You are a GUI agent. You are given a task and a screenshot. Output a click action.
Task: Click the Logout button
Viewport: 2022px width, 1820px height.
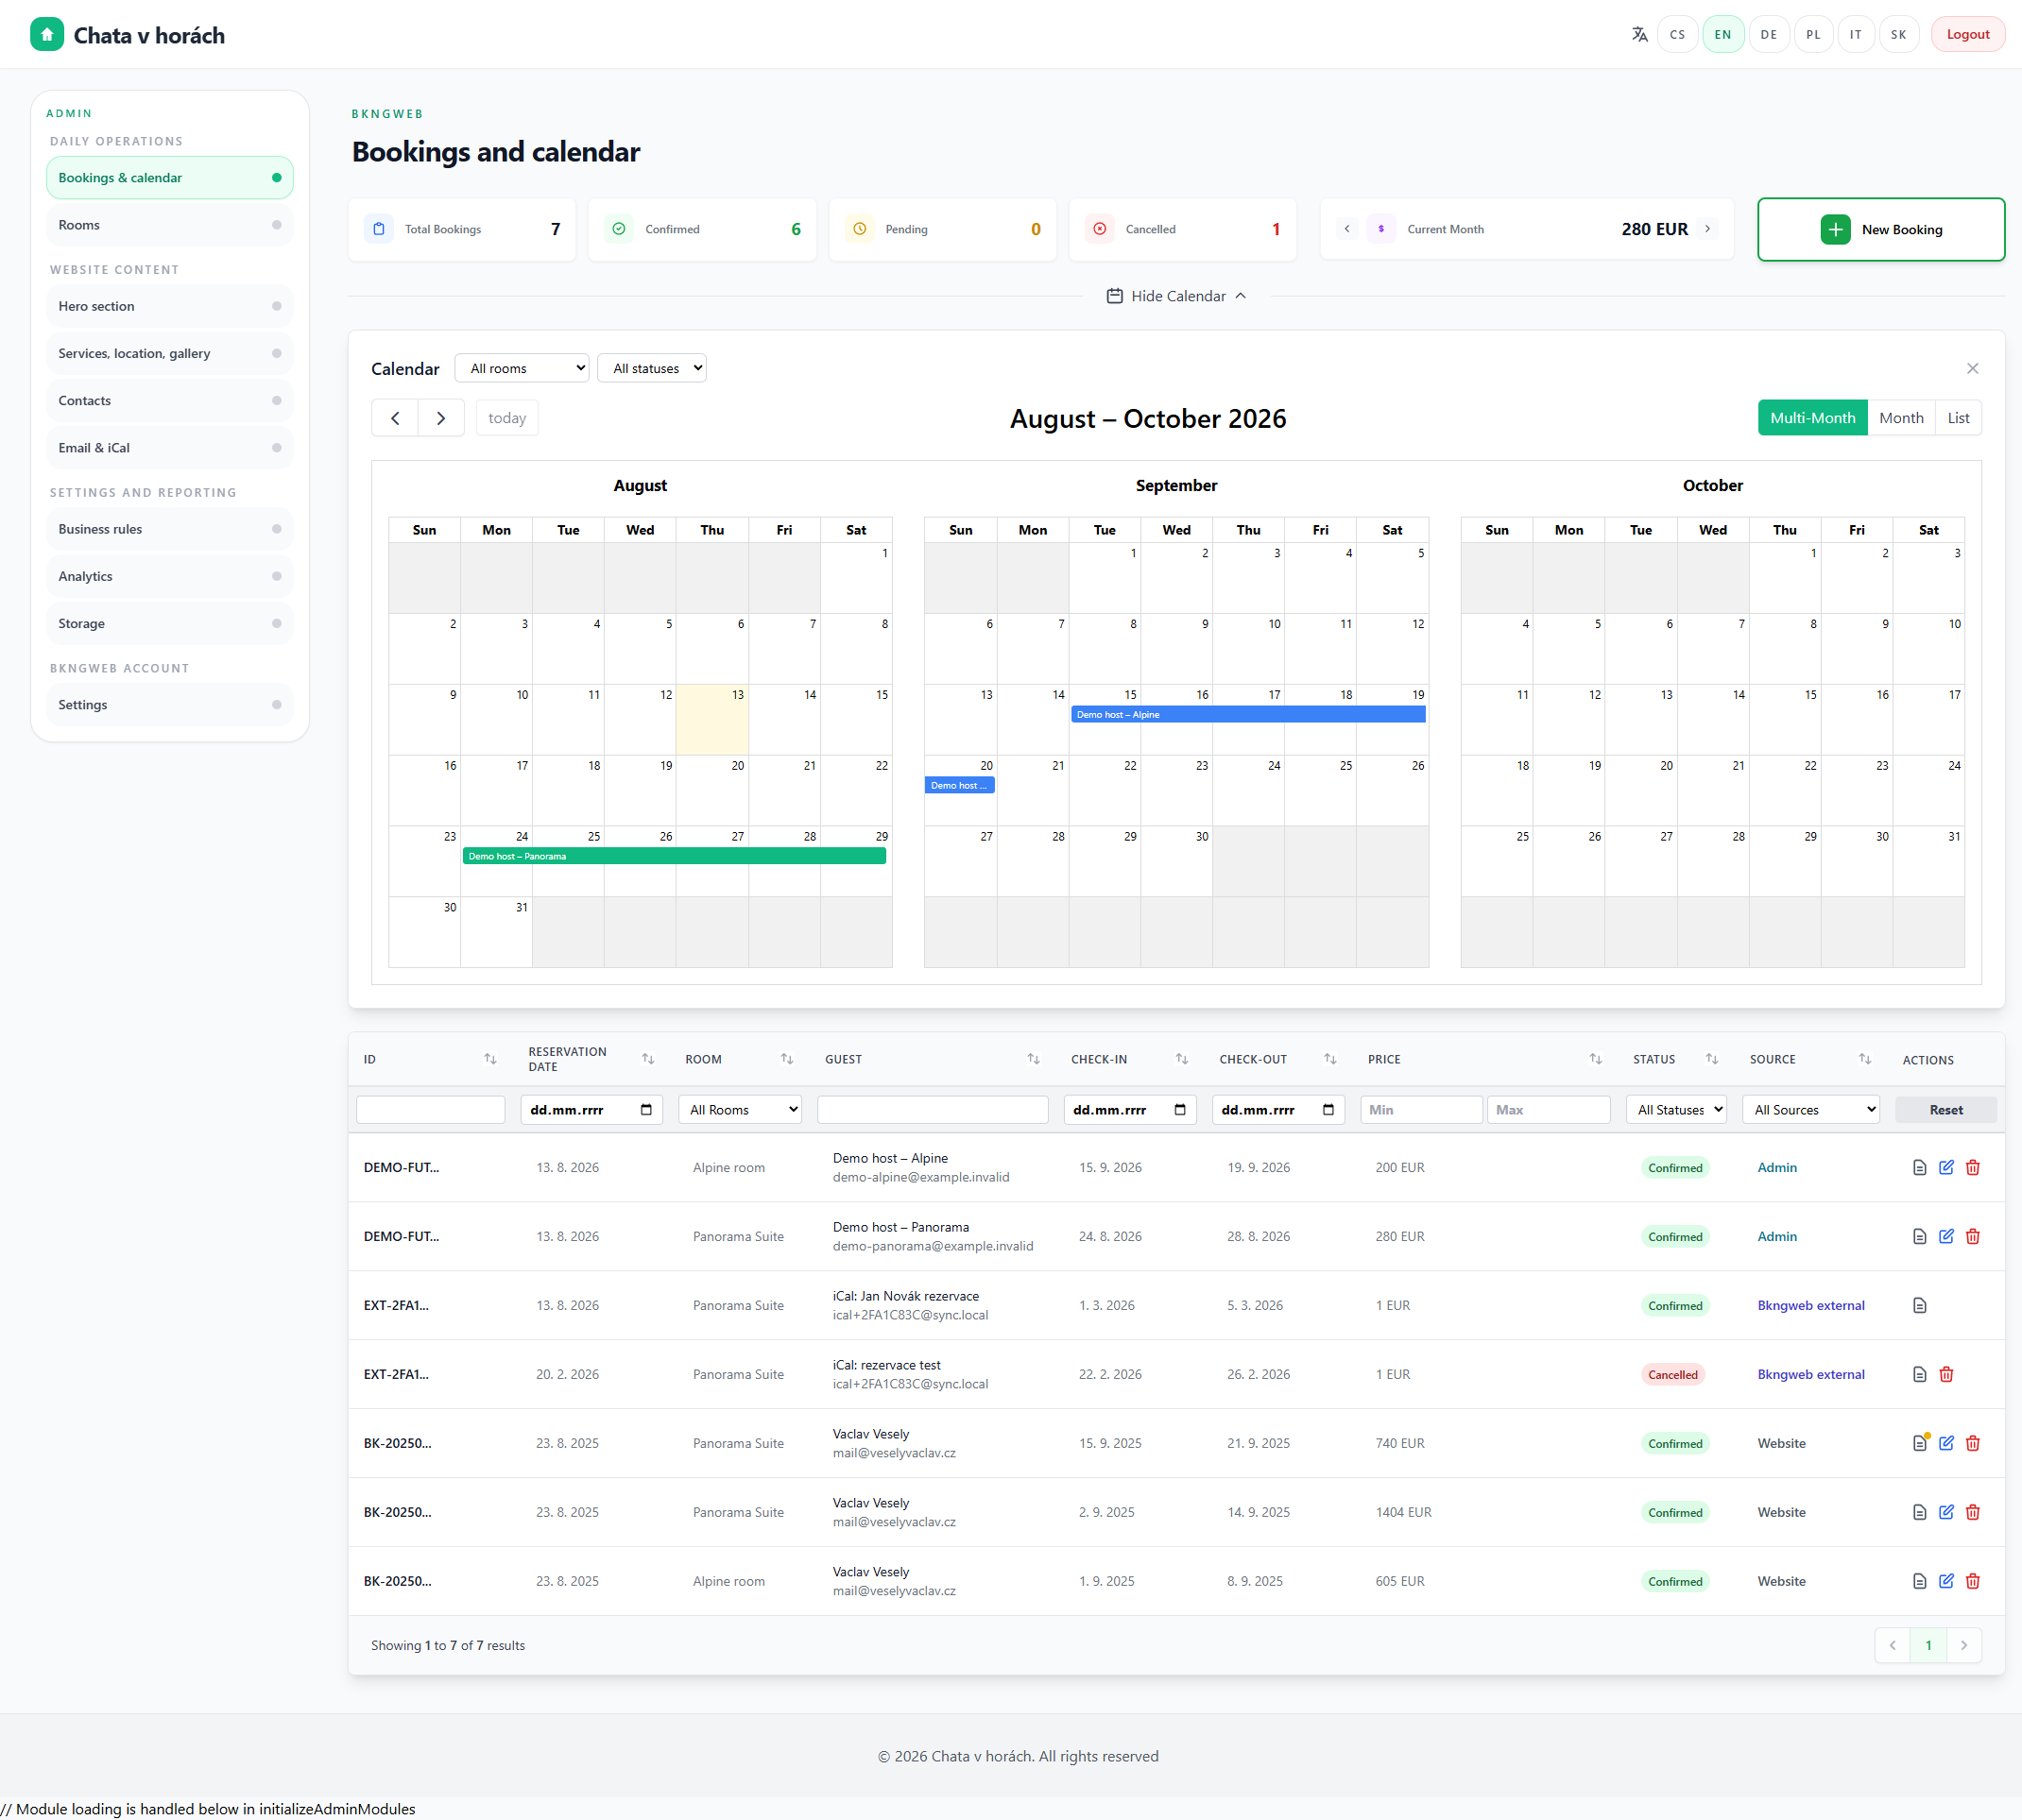1967,34
